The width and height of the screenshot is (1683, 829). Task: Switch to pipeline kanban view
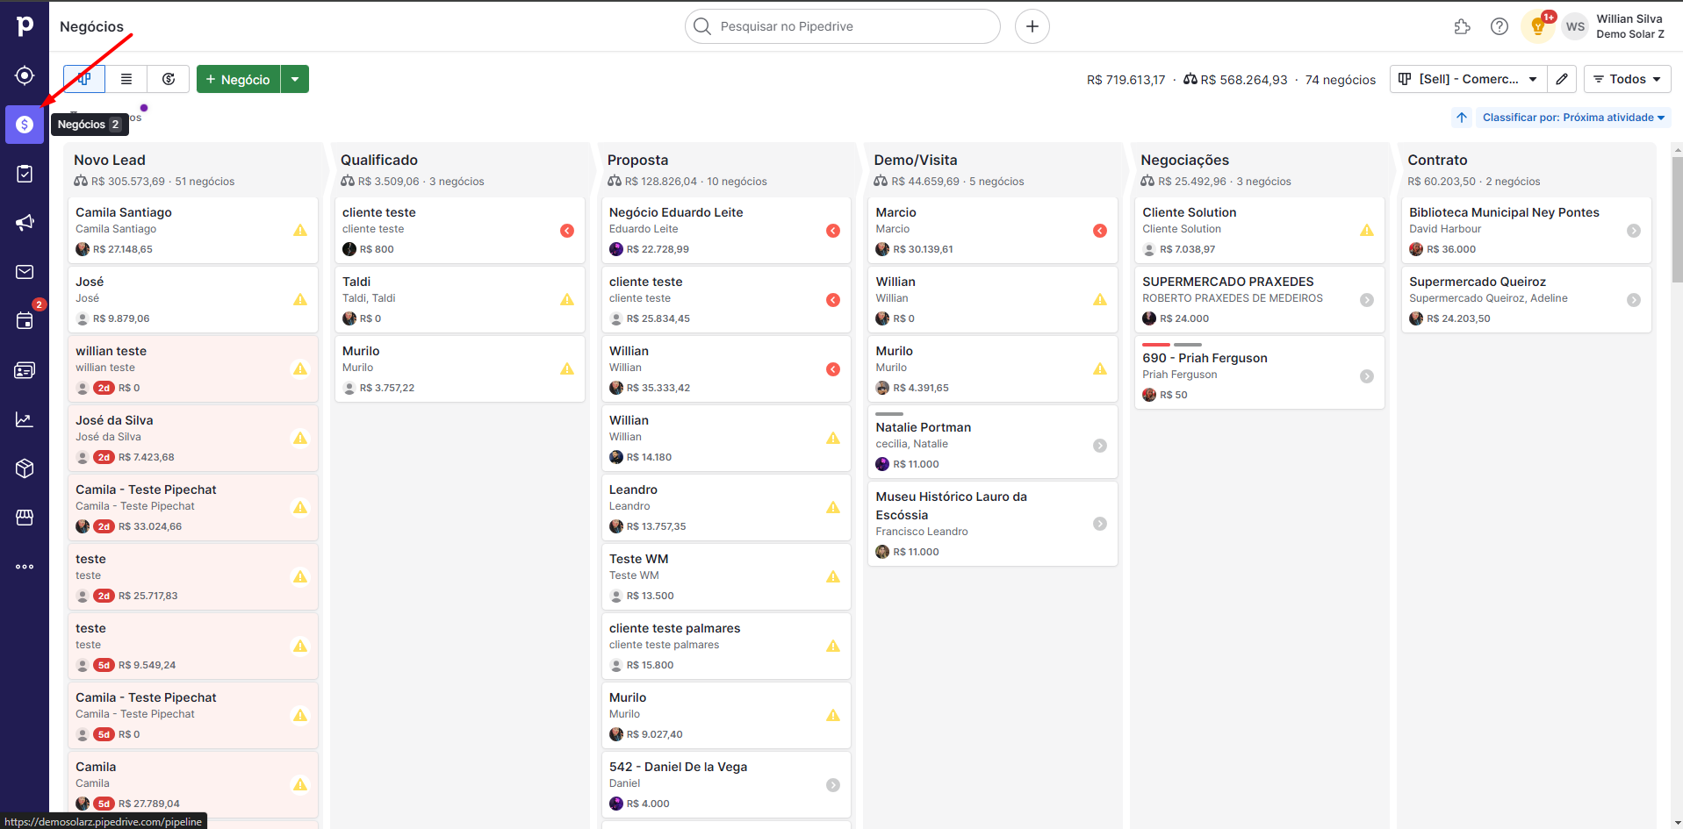pos(84,79)
